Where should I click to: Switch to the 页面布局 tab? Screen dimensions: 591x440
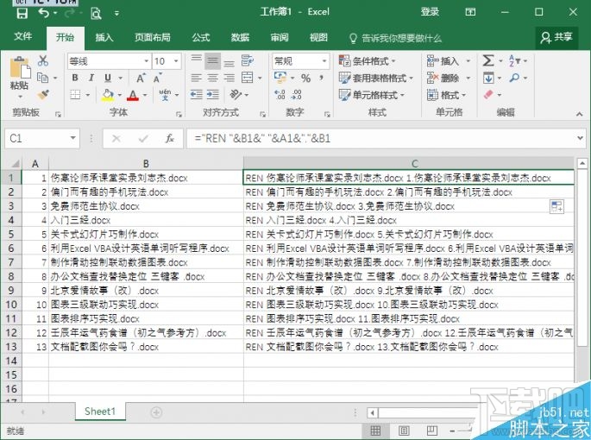coord(153,37)
